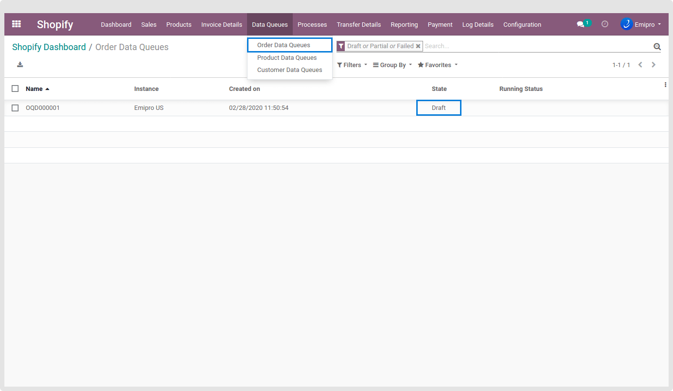Screen dimensions: 673x391
Task: Expand the Filters dropdown
Action: point(352,65)
